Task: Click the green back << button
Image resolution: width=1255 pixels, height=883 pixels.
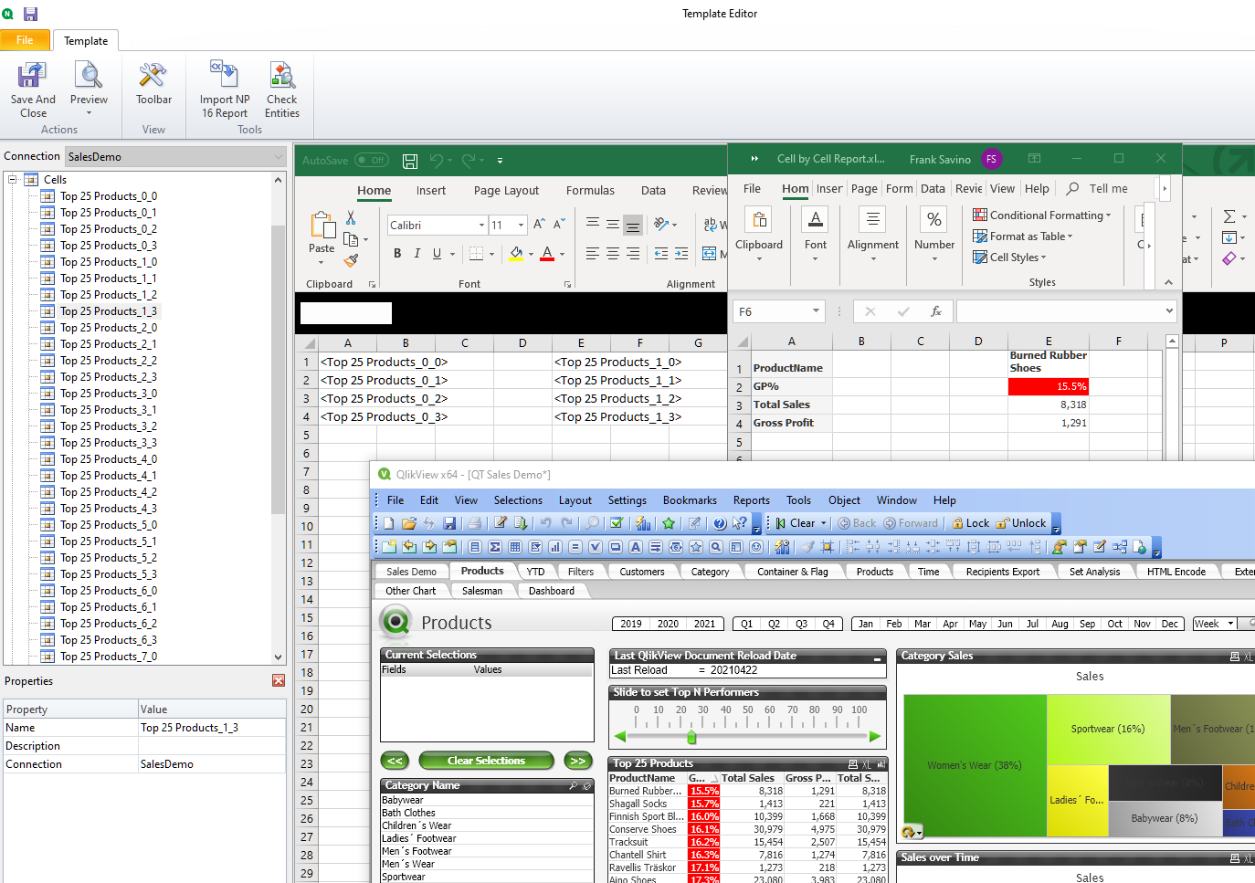Action: click(395, 761)
